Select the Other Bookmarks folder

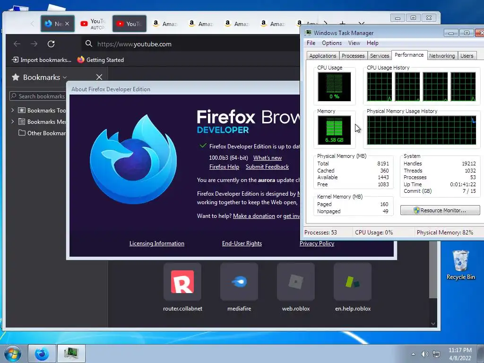coord(42,133)
